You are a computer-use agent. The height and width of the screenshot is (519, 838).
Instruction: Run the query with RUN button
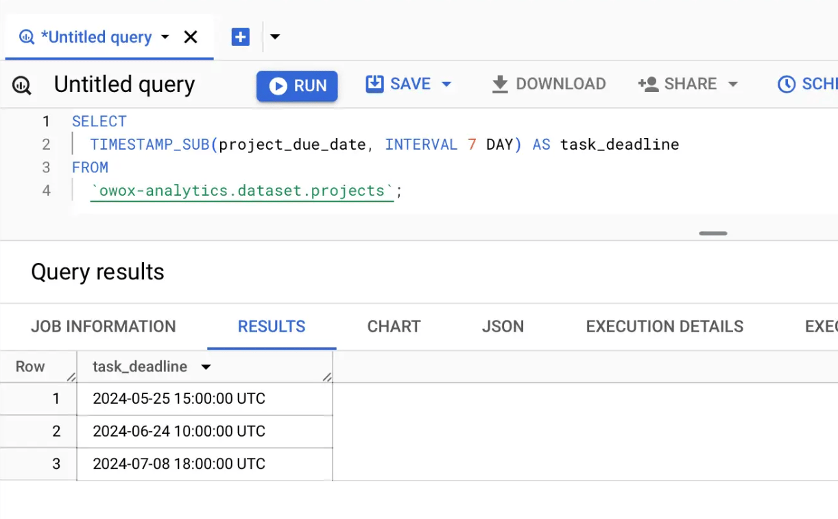point(297,86)
